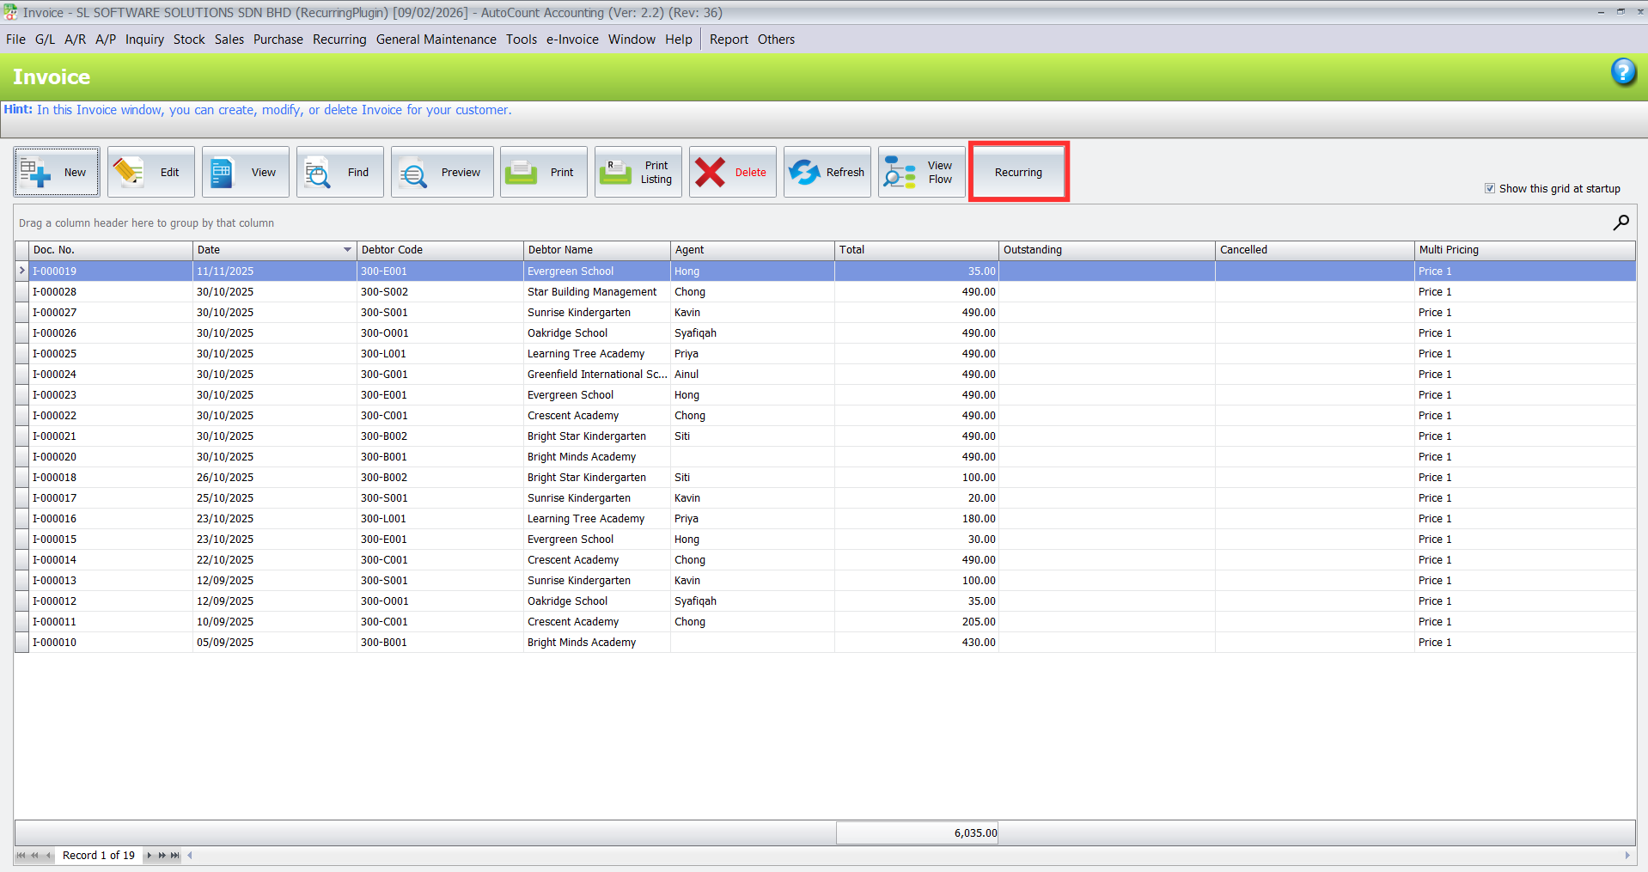Tick the row selector beside I-000015
The height and width of the screenshot is (872, 1648).
pyautogui.click(x=21, y=539)
